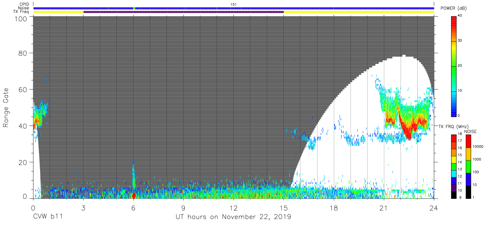488x225 pixels.
Task: Click the purple segment of TX Freq bar
Action: click(184, 12)
